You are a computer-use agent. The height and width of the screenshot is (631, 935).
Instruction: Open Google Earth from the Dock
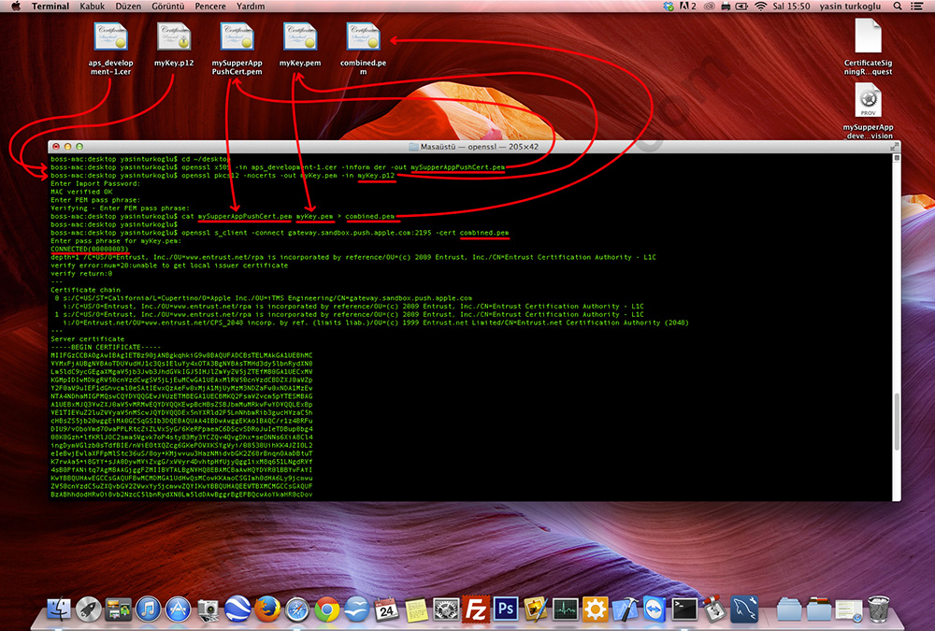(x=237, y=609)
